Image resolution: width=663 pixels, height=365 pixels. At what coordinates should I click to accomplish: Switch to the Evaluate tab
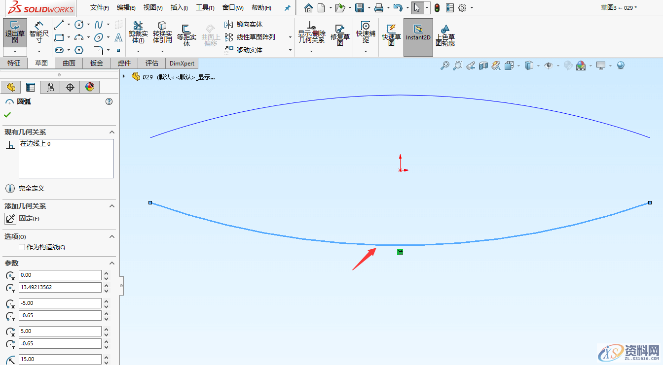click(151, 63)
